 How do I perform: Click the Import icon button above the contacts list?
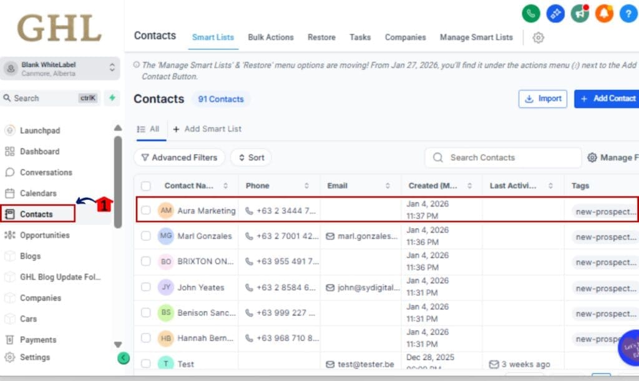[x=528, y=99]
